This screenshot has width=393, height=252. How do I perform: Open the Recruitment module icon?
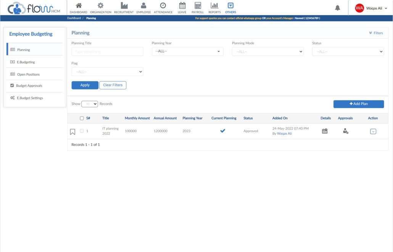click(x=124, y=6)
